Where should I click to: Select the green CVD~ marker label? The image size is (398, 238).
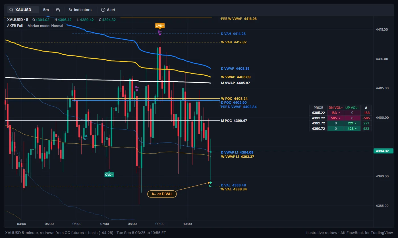tap(109, 175)
